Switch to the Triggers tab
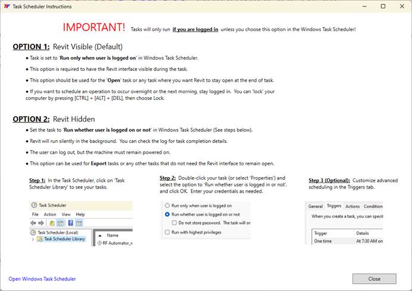 (x=333, y=206)
